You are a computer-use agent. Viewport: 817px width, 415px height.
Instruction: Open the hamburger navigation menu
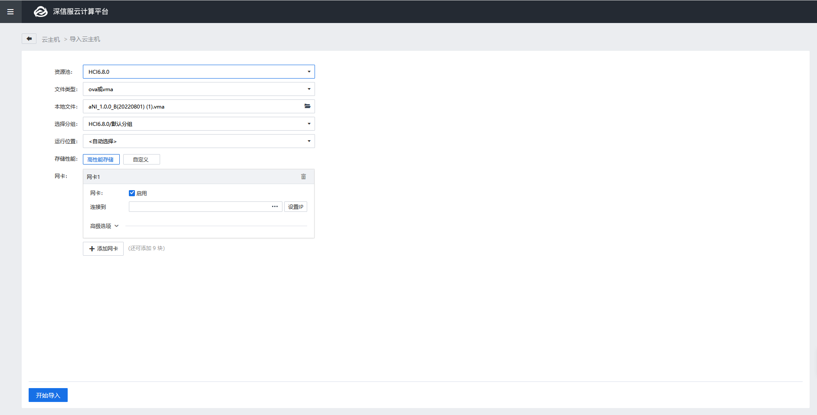click(10, 12)
